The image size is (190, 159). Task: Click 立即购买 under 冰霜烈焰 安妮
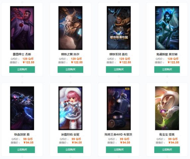click(x=70, y=150)
